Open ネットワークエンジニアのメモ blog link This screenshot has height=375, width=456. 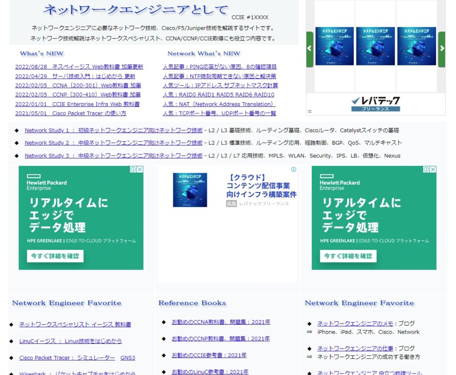355,323
